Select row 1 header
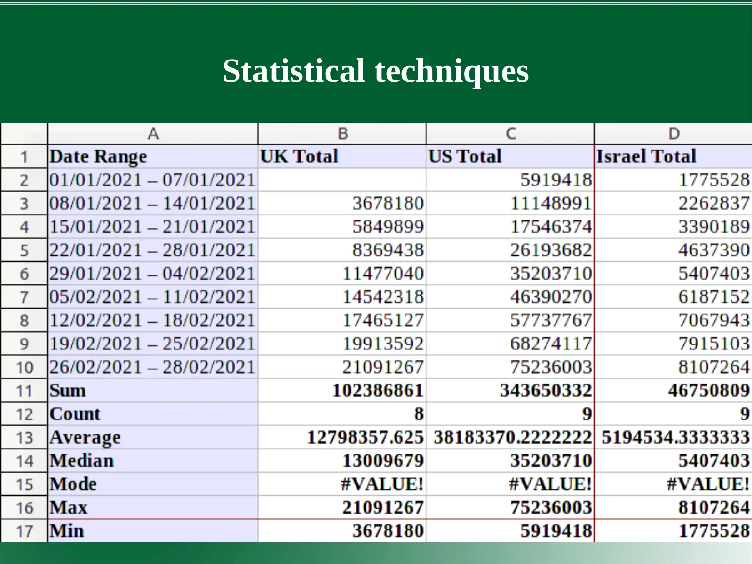The width and height of the screenshot is (752, 564). click(24, 157)
